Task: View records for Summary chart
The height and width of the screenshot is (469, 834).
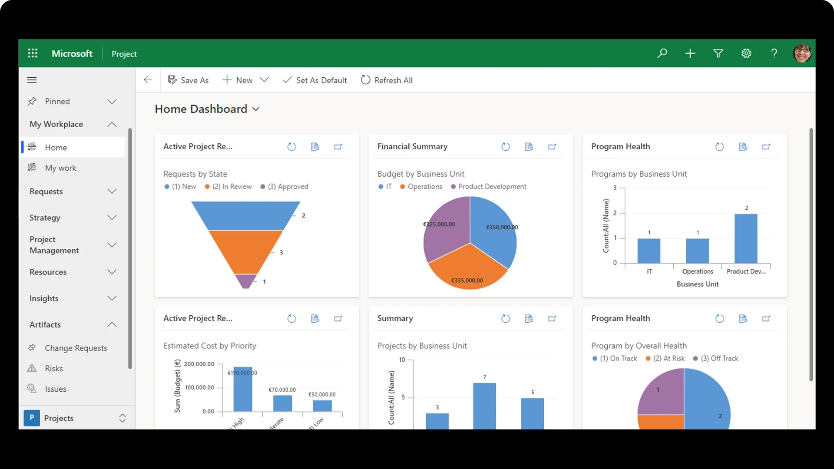Action: pos(529,319)
